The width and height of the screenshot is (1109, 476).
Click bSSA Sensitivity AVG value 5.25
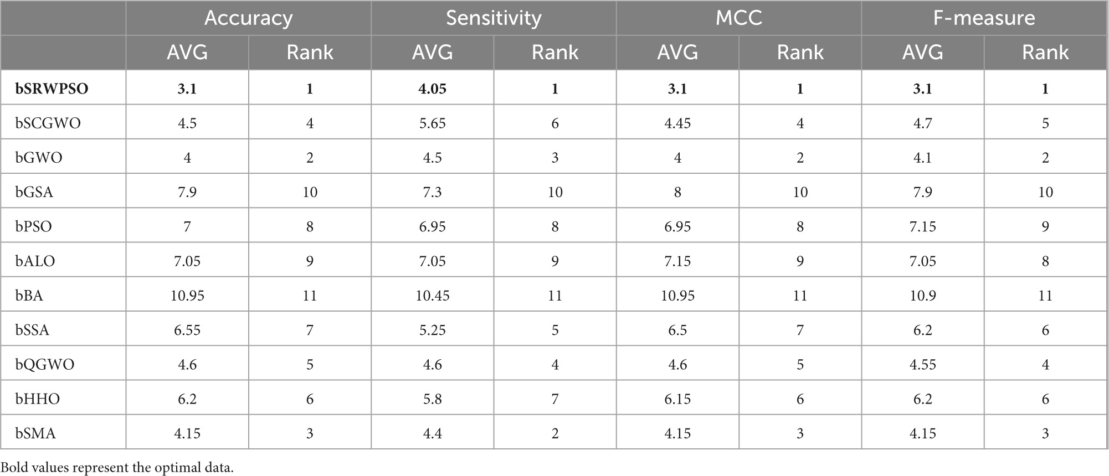point(432,330)
